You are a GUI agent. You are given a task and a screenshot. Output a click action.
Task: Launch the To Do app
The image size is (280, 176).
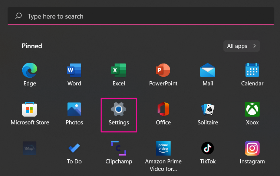point(74,149)
